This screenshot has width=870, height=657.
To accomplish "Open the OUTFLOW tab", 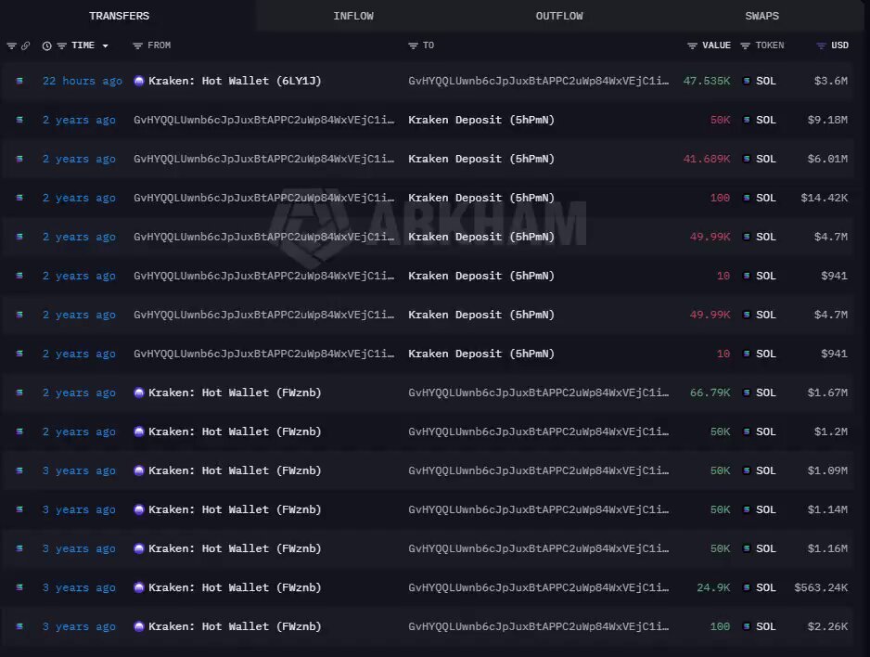I will (559, 16).
